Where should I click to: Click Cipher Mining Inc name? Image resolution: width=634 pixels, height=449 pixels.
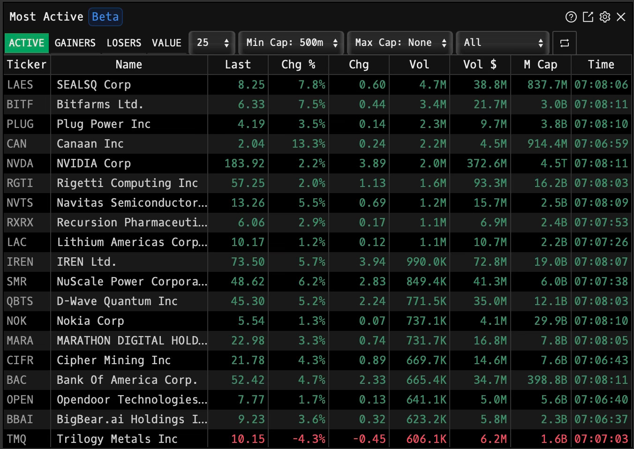click(113, 360)
